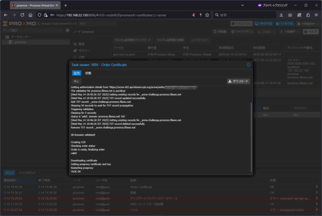The height and width of the screenshot is (216, 322).
Task: Click the 停止 button in Task viewer
Action: tap(76, 81)
